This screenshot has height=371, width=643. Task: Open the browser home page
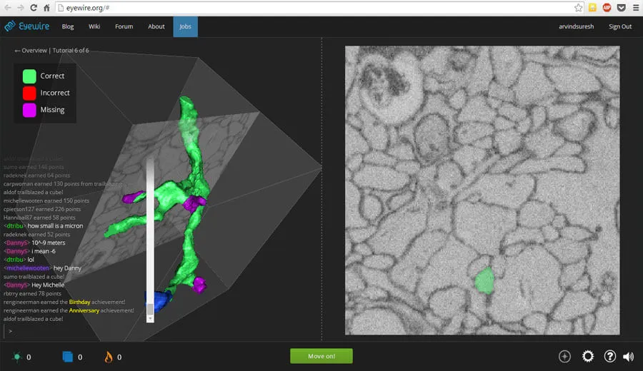click(x=46, y=7)
